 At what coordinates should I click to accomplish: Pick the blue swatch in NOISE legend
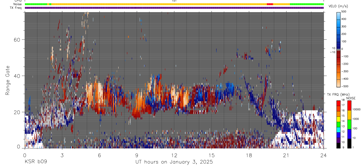(x=350, y=133)
